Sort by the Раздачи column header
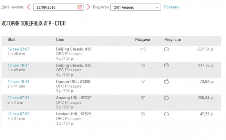Screen dimensions: 226x140 (x=142, y=40)
